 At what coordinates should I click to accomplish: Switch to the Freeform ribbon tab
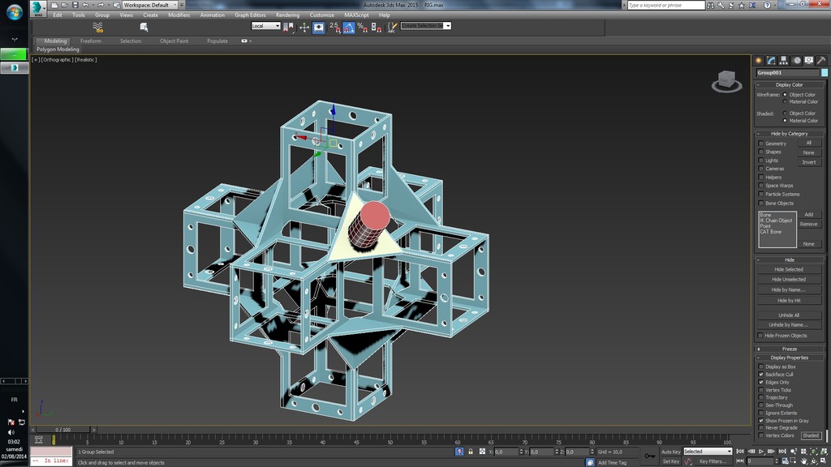tap(91, 41)
